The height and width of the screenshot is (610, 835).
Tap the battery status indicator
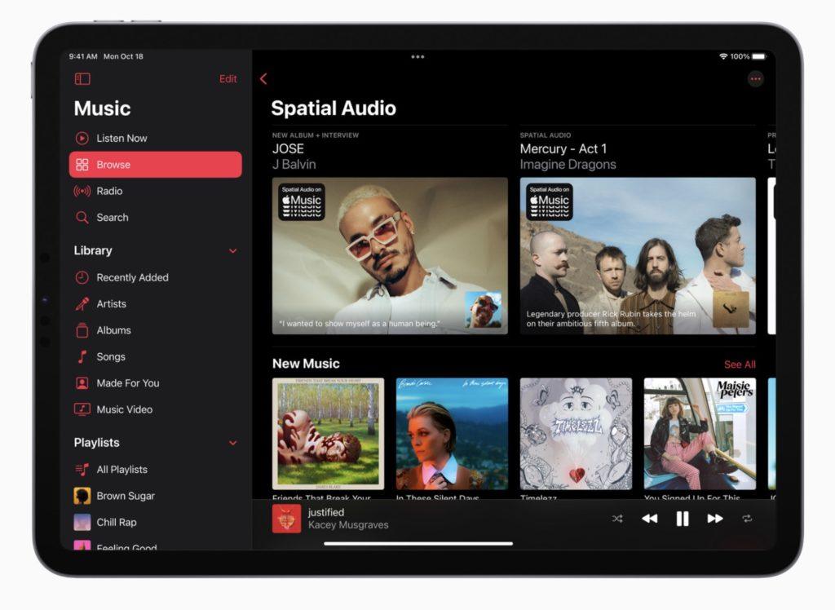(759, 56)
